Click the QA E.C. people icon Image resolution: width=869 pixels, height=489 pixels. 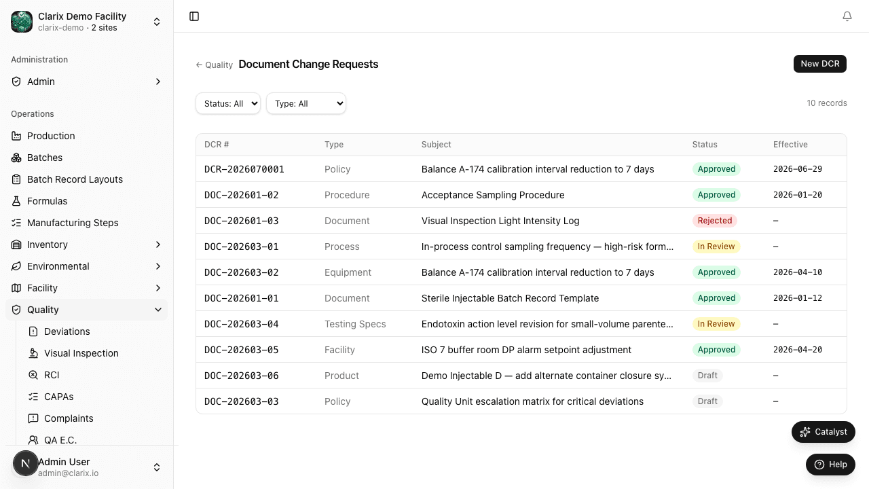[33, 440]
